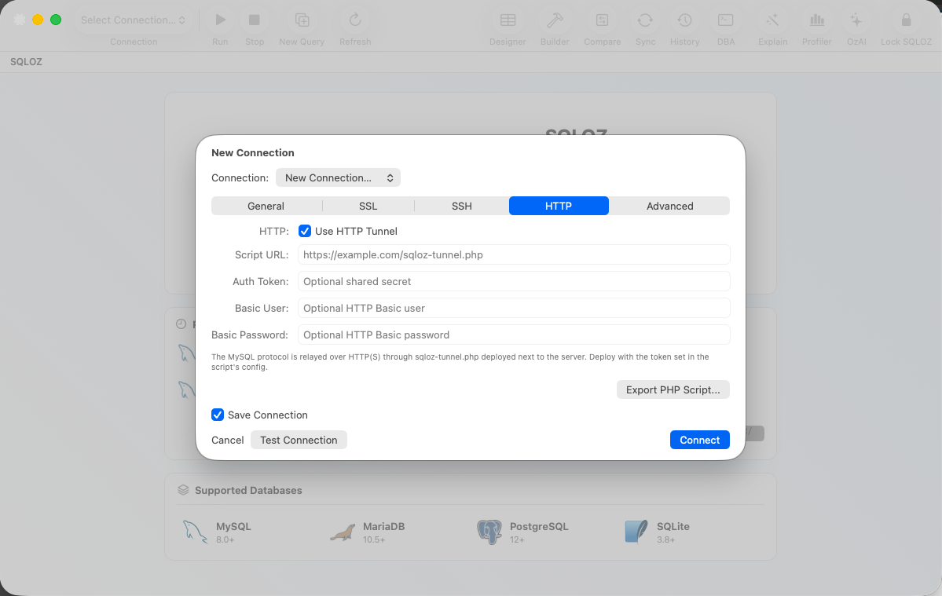Image resolution: width=942 pixels, height=596 pixels.
Task: Click the green zoom window button
Action: pyautogui.click(x=56, y=20)
